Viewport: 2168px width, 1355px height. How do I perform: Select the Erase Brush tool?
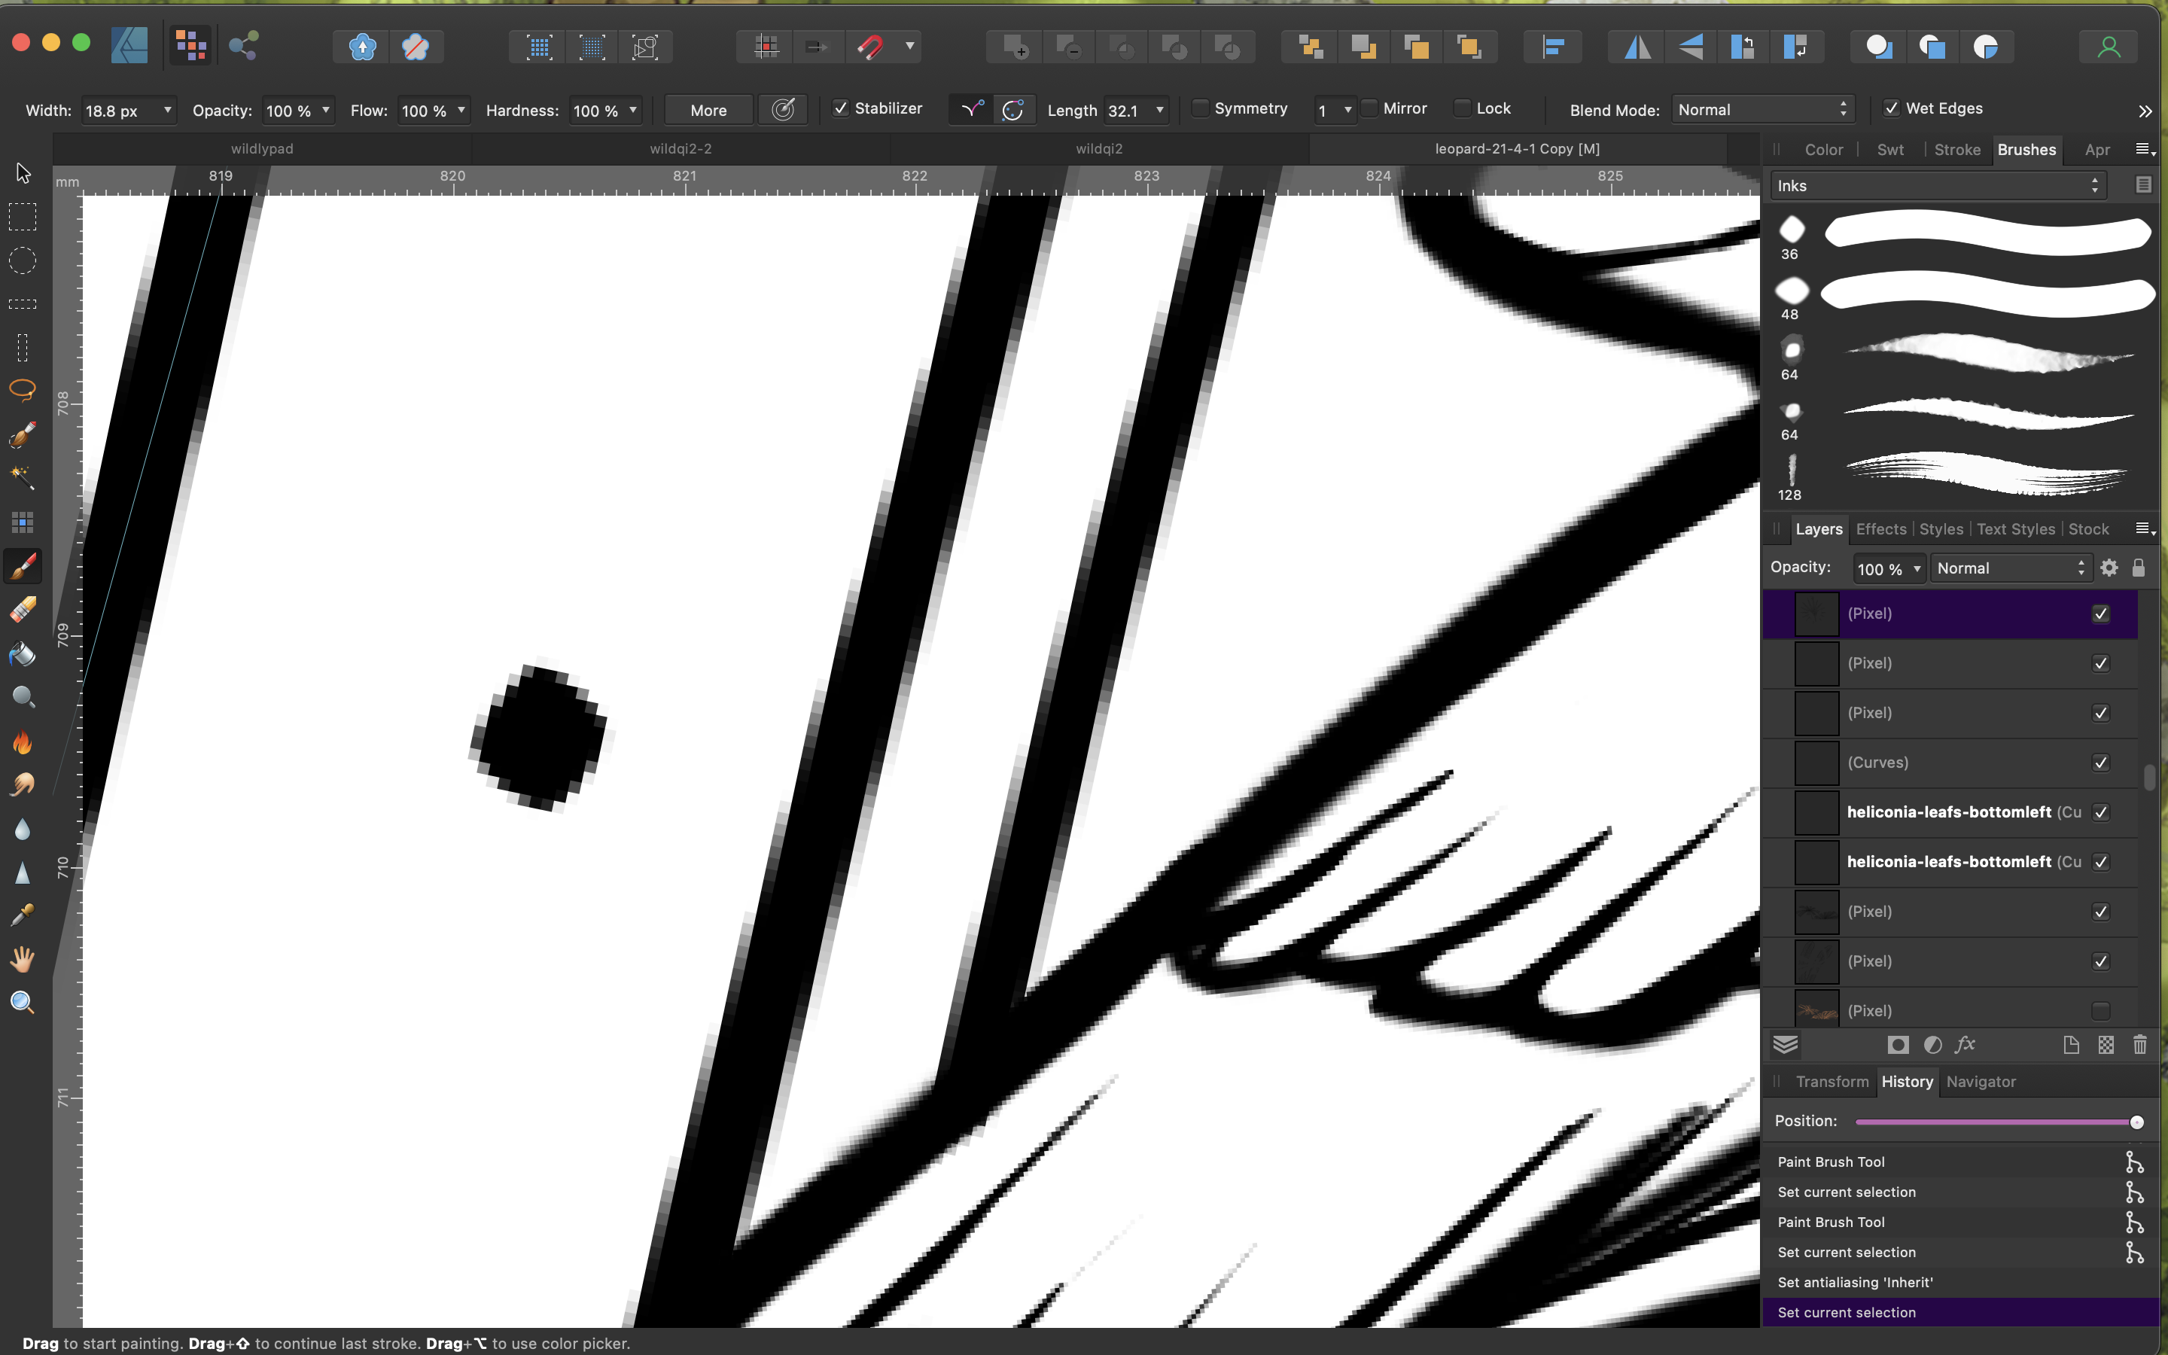click(x=23, y=611)
